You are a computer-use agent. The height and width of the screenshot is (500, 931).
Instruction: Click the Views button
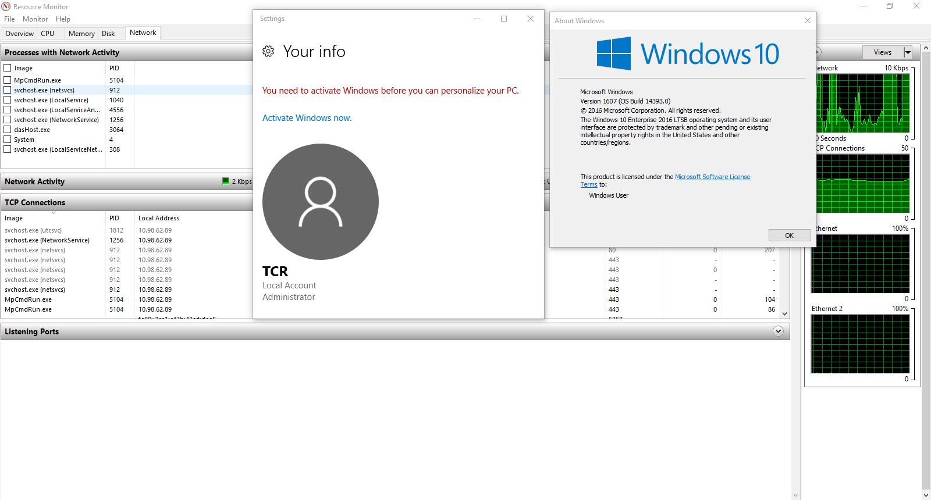pyautogui.click(x=883, y=52)
